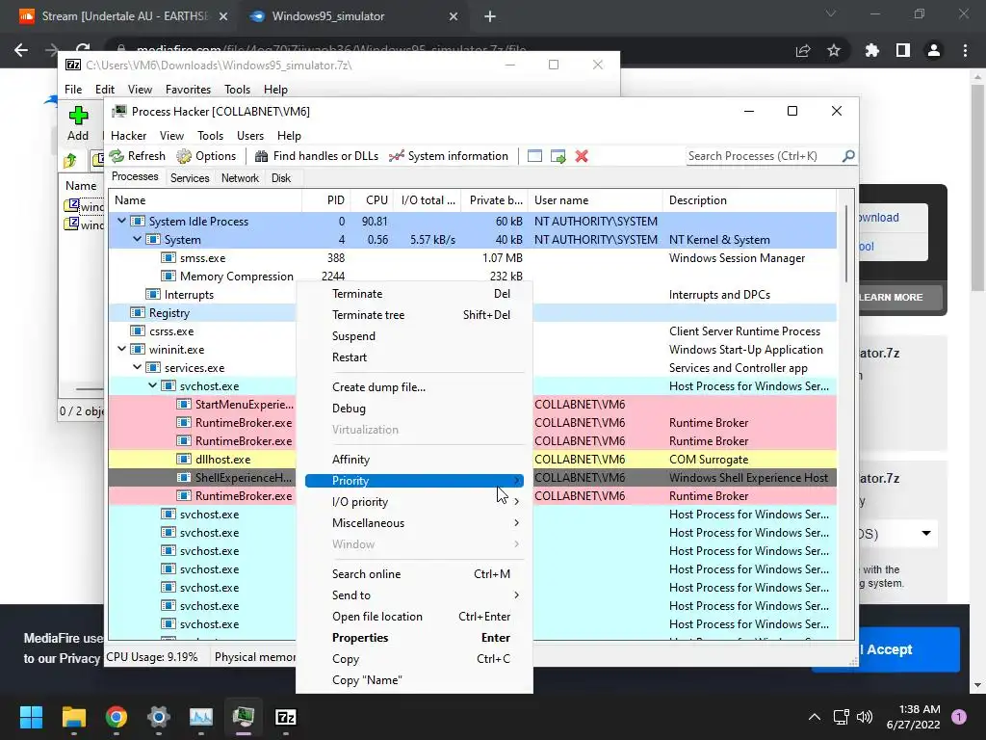Open Users menu in Process Hacker

click(250, 135)
